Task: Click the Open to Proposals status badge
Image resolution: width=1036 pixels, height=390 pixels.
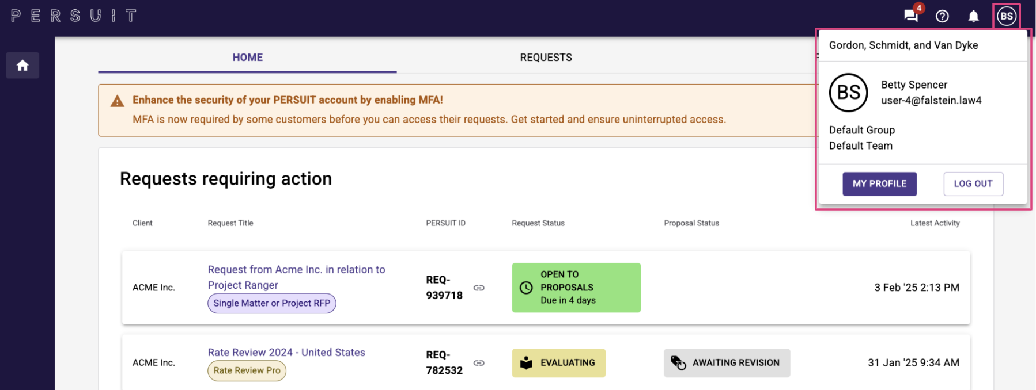Action: 576,288
